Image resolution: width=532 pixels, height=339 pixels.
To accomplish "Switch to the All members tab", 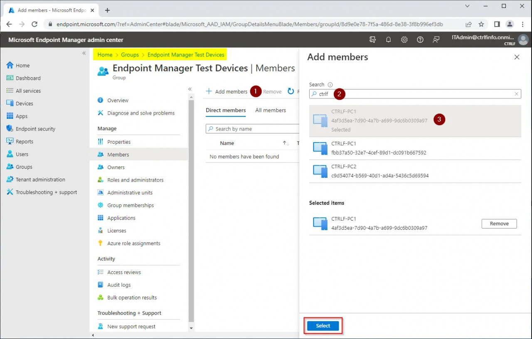I will click(271, 110).
